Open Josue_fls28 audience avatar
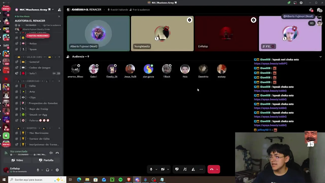 (x=130, y=69)
